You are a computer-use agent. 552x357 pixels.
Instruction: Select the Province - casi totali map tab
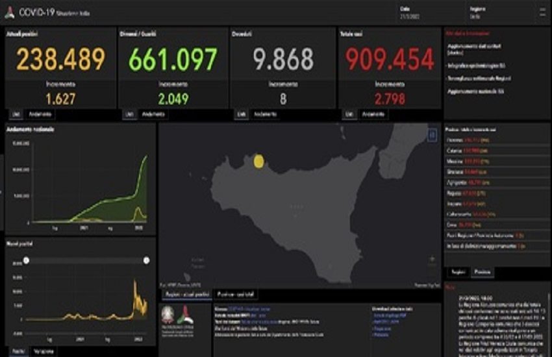pos(239,294)
